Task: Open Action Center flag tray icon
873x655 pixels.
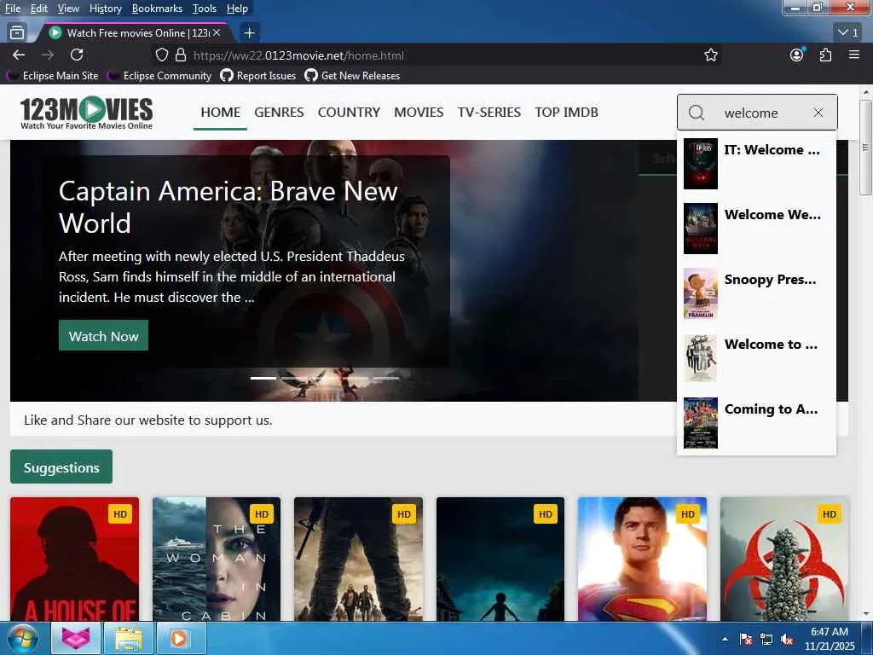Action: (746, 640)
